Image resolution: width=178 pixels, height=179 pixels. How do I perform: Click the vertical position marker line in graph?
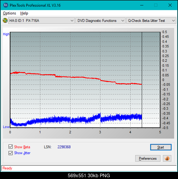142,80
